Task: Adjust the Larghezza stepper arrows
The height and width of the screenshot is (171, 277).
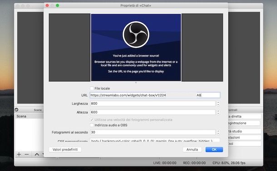Action: coord(218,103)
